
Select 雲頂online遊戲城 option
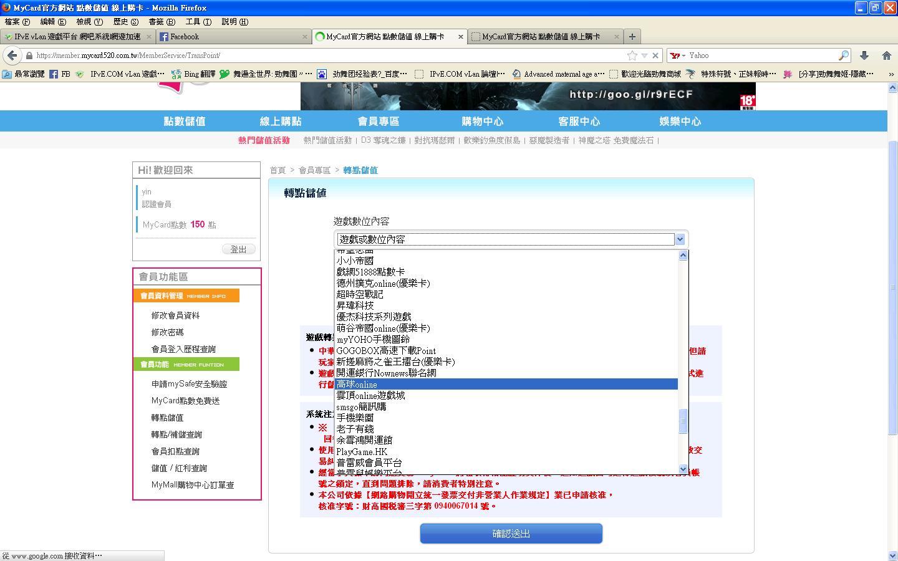pyautogui.click(x=506, y=395)
